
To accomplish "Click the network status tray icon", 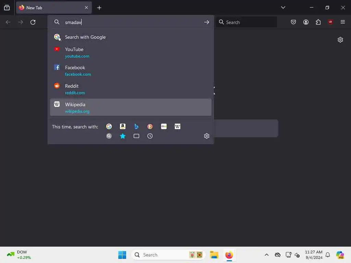I will 288,255.
